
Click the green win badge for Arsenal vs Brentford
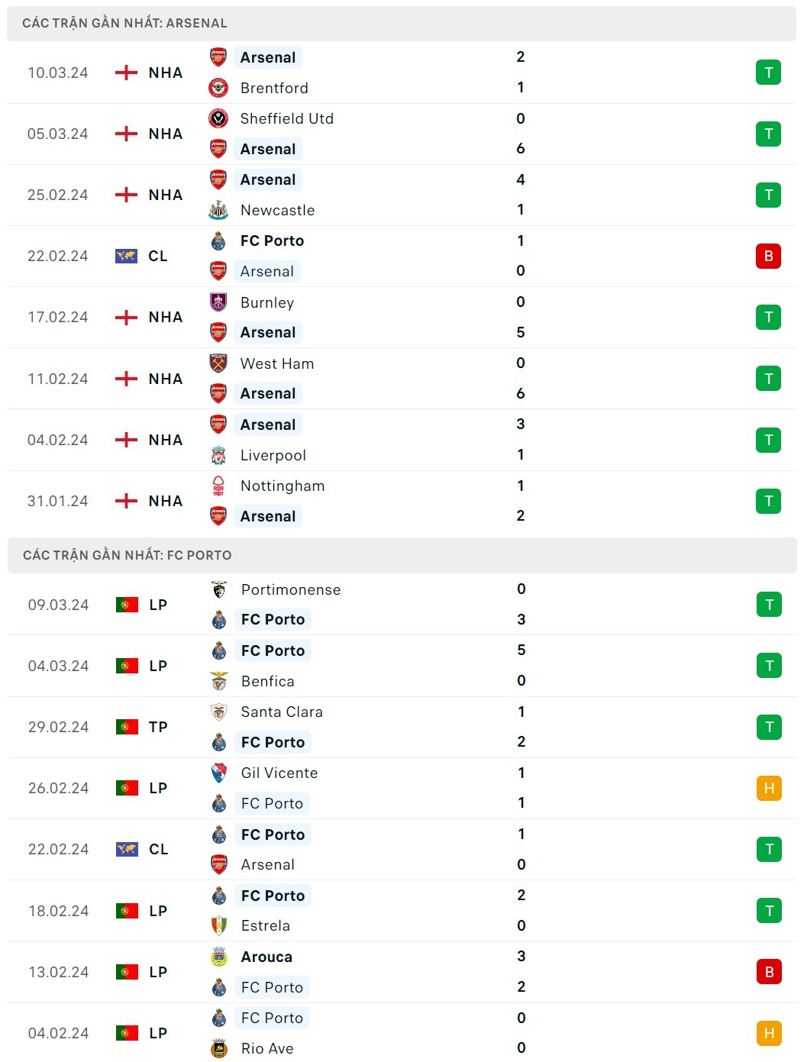(768, 73)
